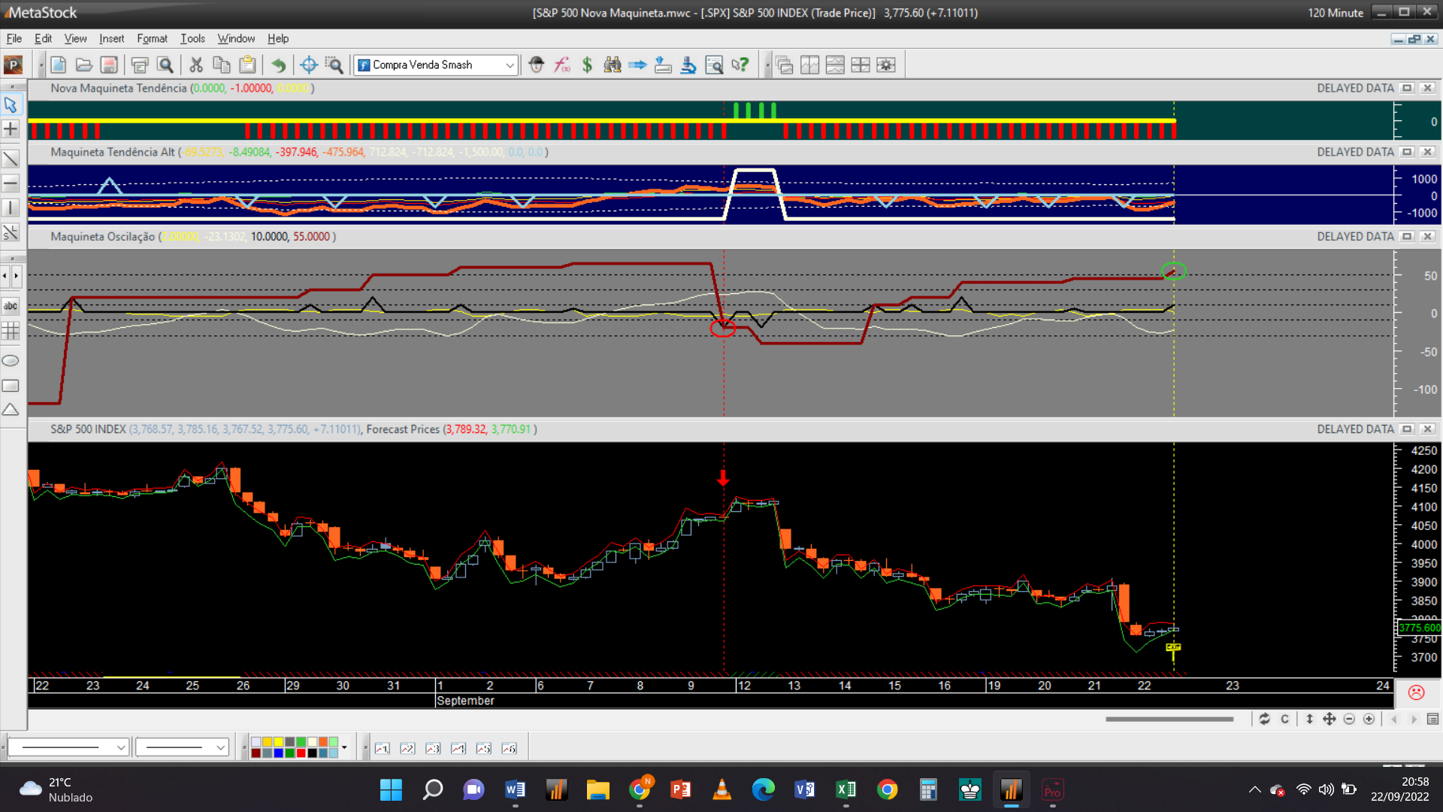Image resolution: width=1443 pixels, height=812 pixels.
Task: Click the zoom in plus icon
Action: tap(1369, 720)
